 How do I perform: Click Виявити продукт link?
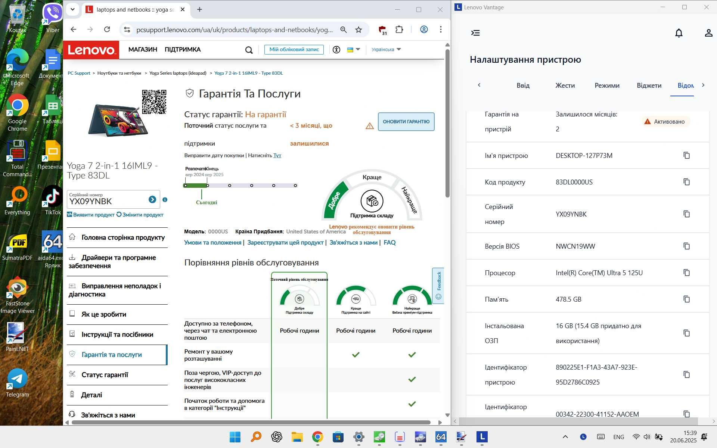[x=91, y=215]
